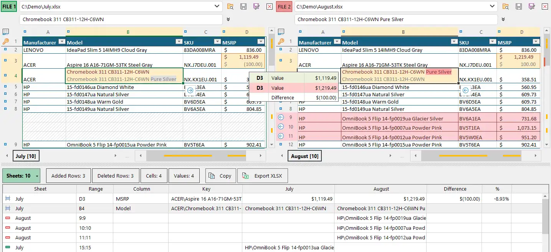551x252 pixels.
Task: Toggle the Values: 4 filter
Action: coord(184,176)
